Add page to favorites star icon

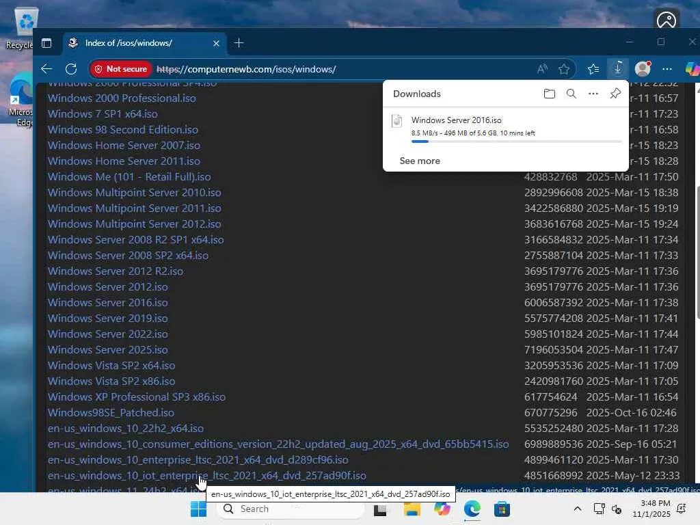[564, 69]
